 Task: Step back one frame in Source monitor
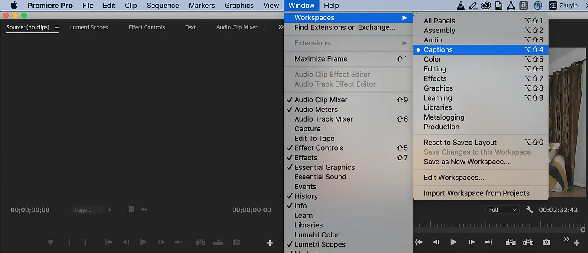point(126,243)
